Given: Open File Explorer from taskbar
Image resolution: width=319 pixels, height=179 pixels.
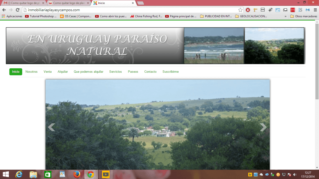Looking at the screenshot, I should click(33, 174).
